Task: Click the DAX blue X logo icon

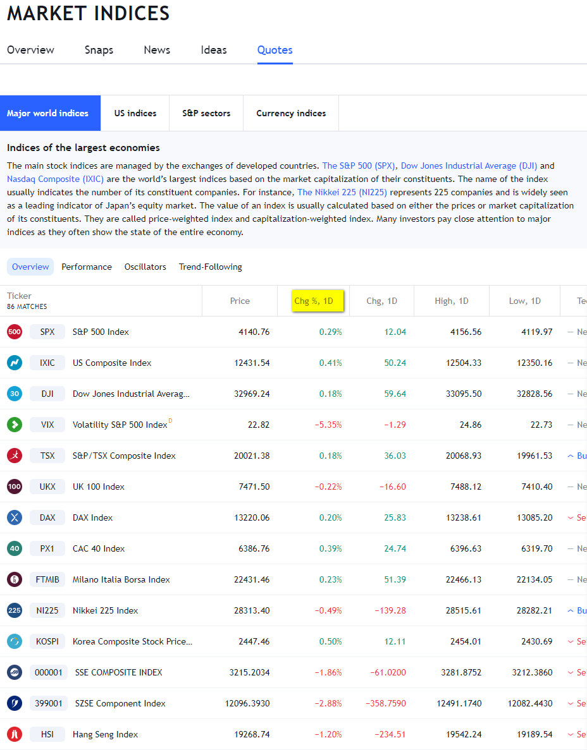Action: tap(15, 517)
